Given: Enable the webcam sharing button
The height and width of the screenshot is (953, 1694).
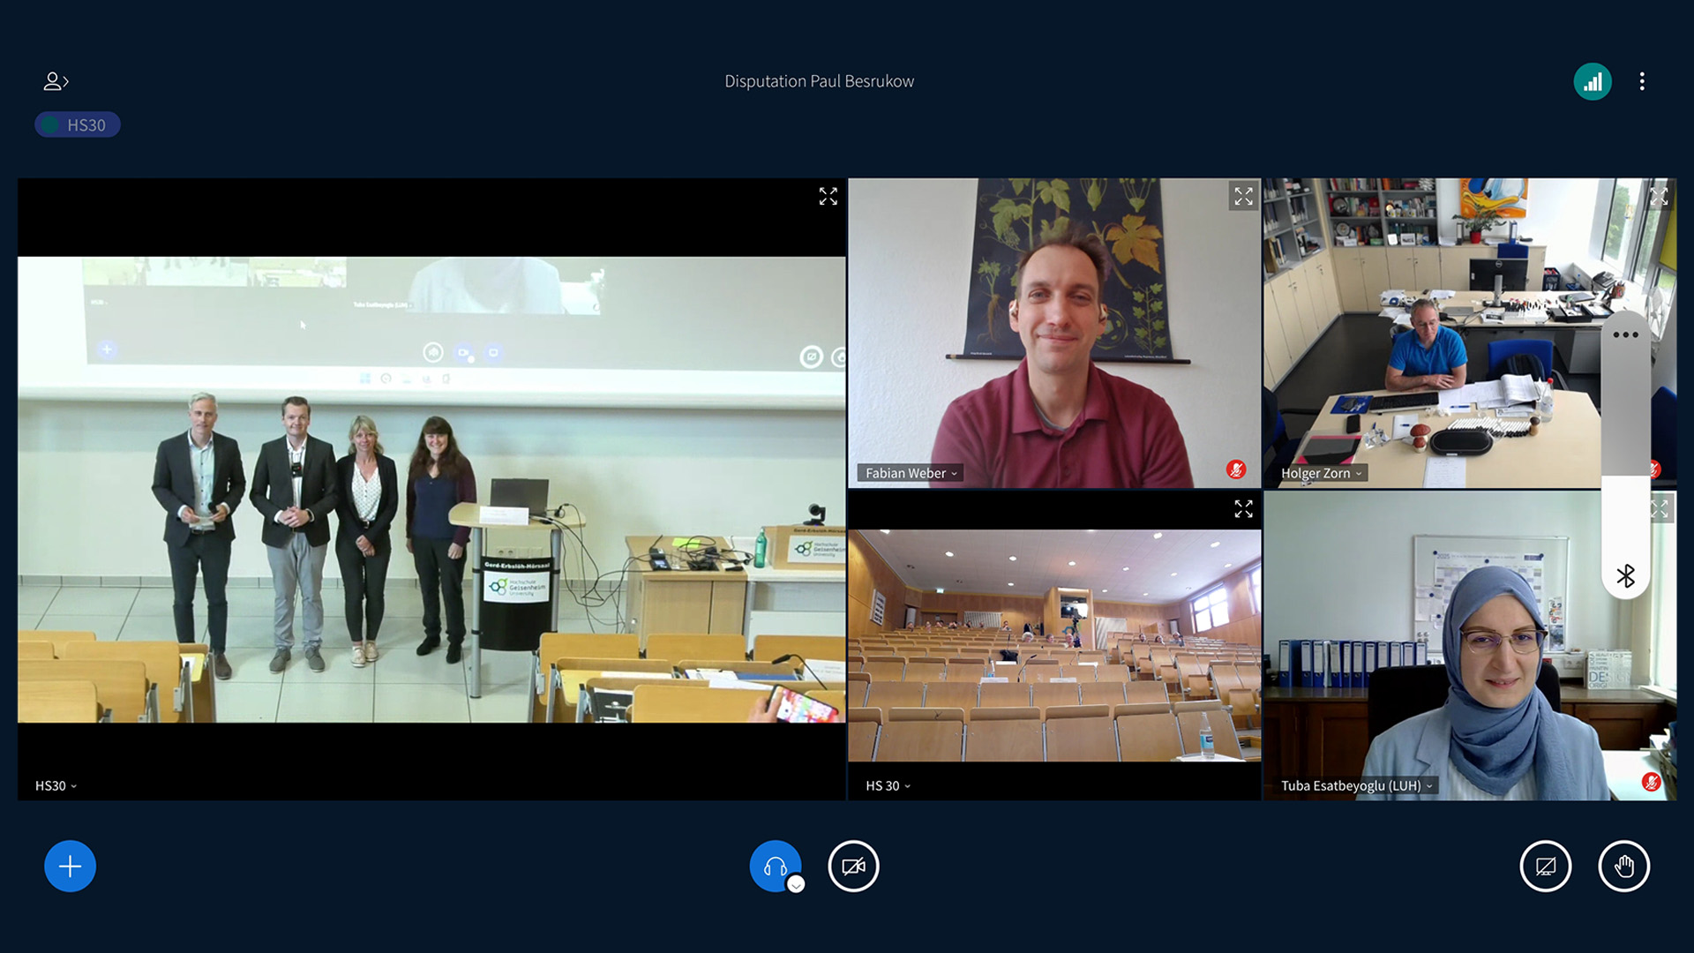Looking at the screenshot, I should (853, 867).
